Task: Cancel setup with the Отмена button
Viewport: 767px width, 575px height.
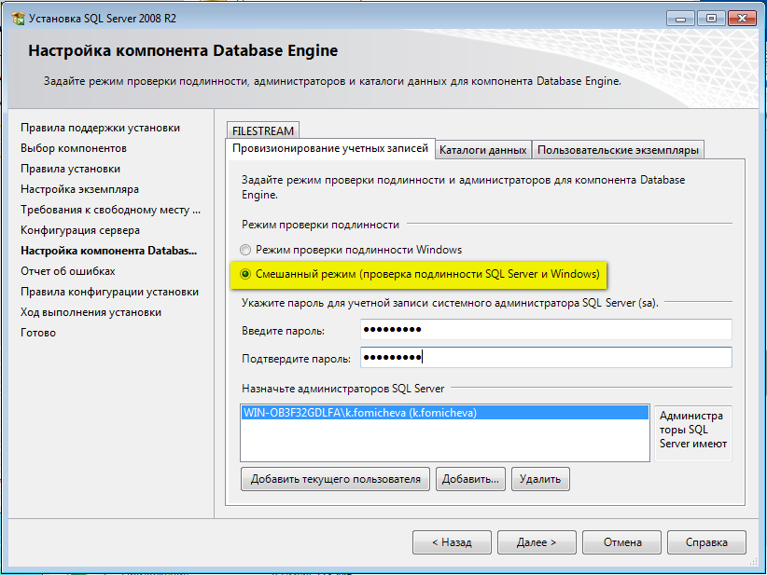Action: (x=621, y=542)
